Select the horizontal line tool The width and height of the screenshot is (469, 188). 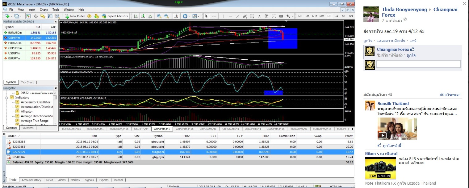231,16
